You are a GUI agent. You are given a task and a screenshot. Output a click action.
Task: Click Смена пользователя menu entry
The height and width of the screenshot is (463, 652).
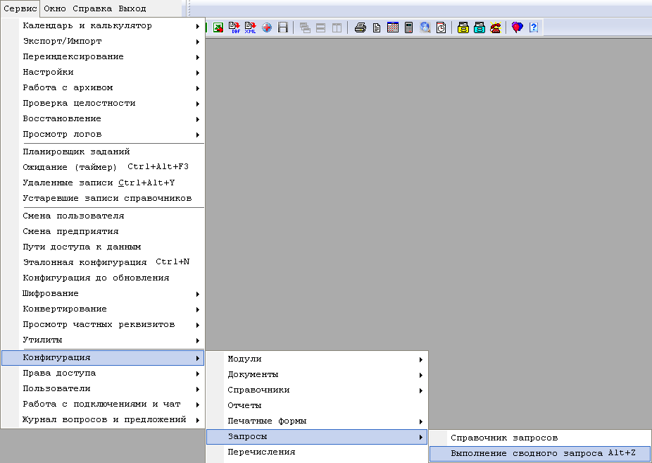(73, 216)
